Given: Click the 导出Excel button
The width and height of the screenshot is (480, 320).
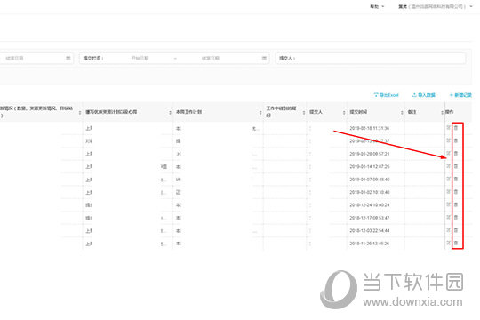Looking at the screenshot, I should 387,95.
